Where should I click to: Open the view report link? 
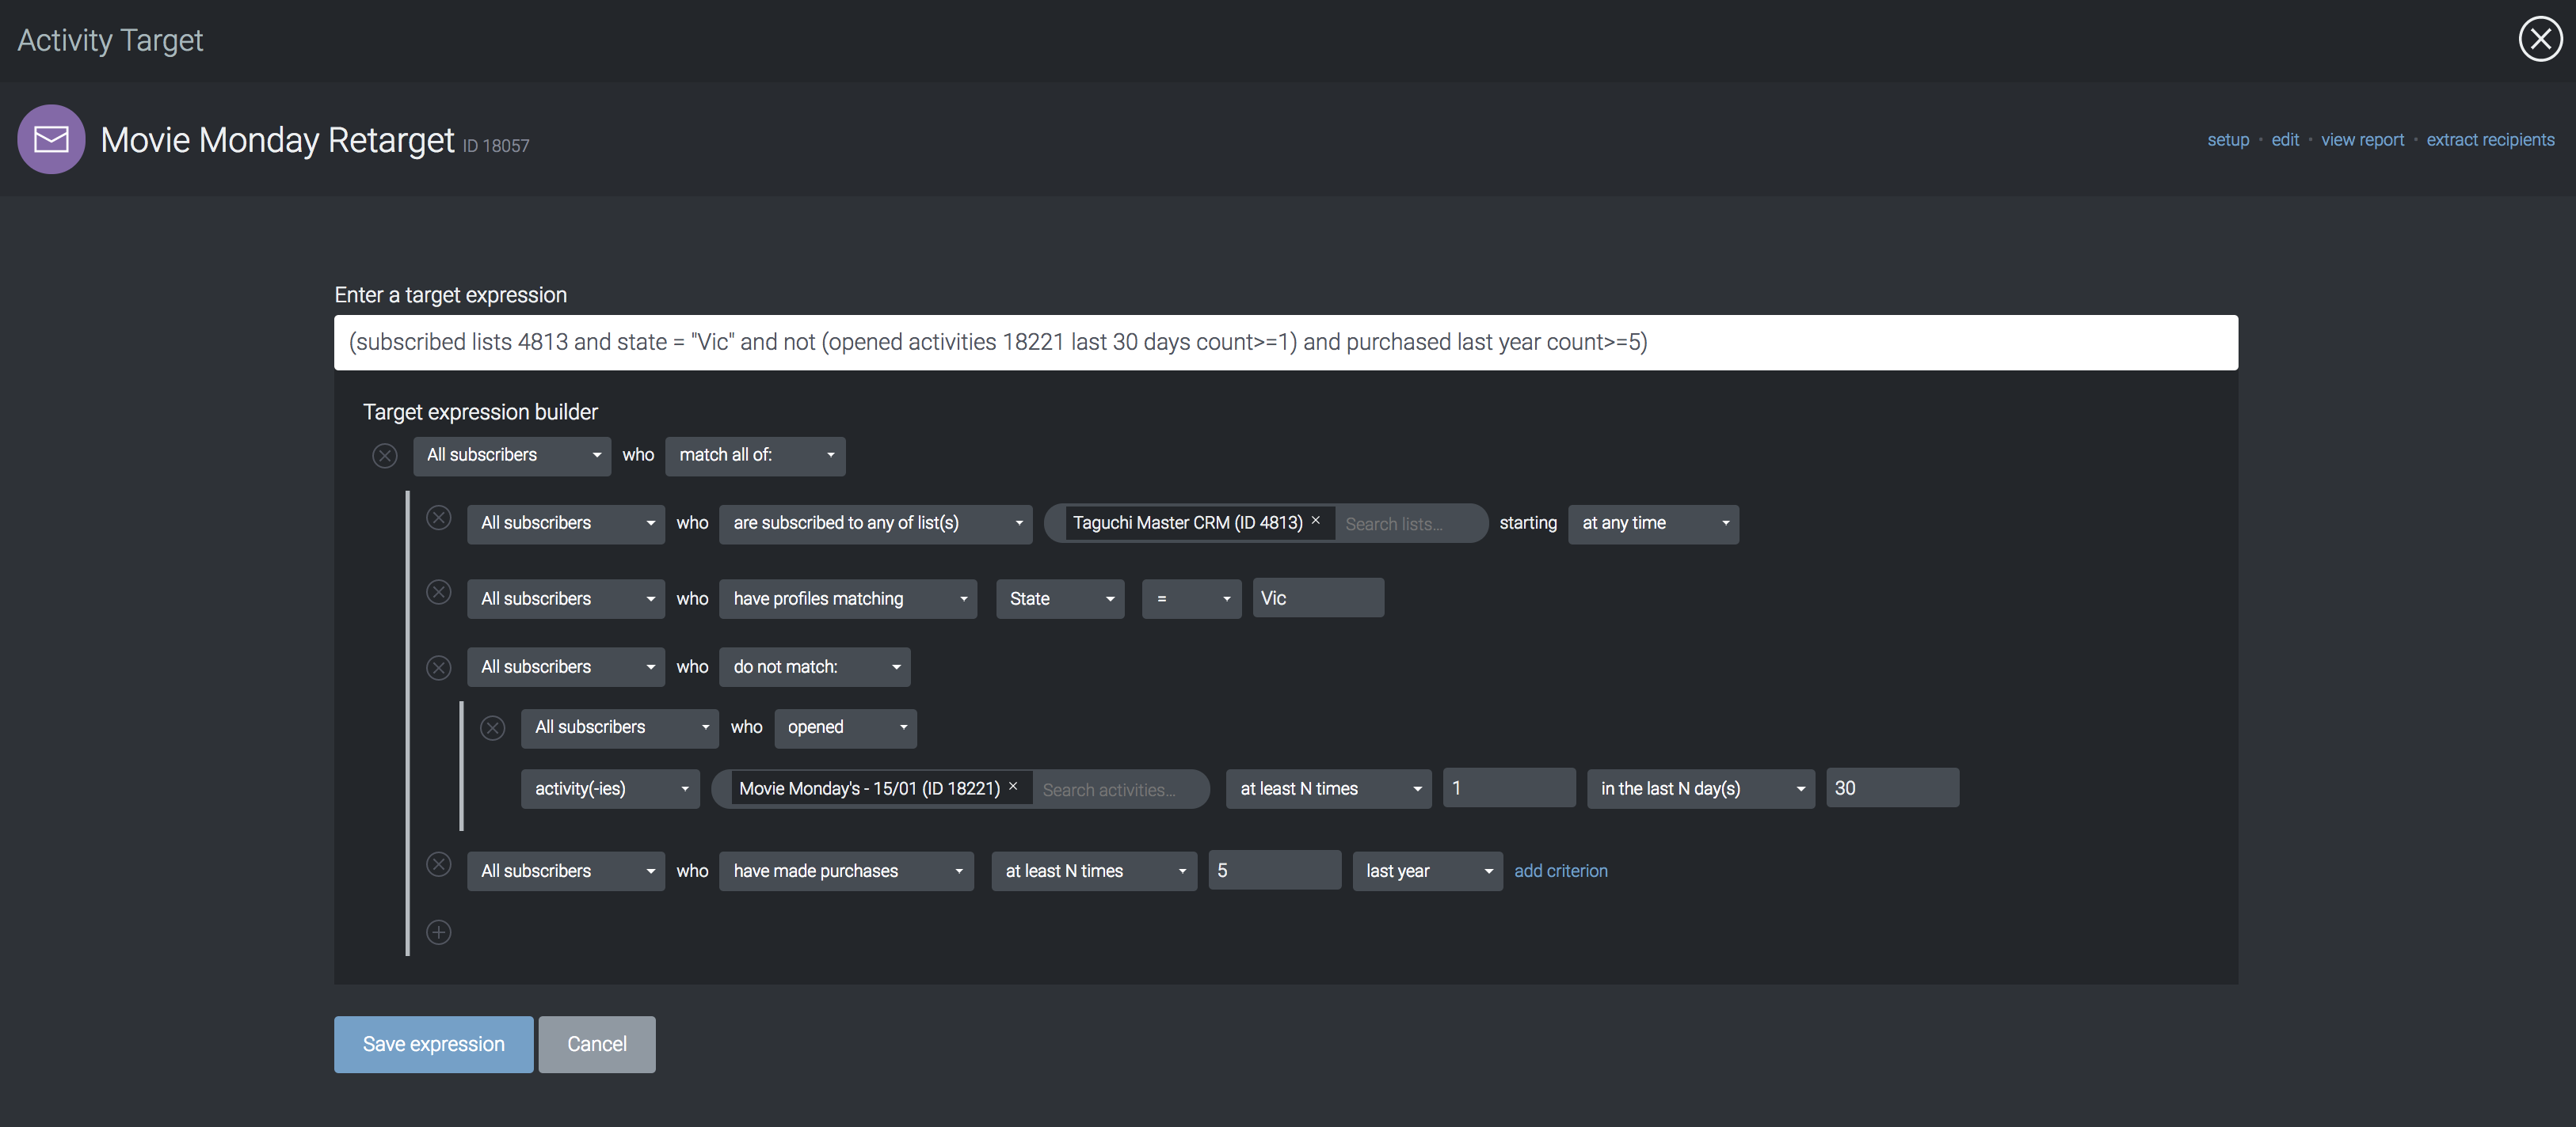2362,140
